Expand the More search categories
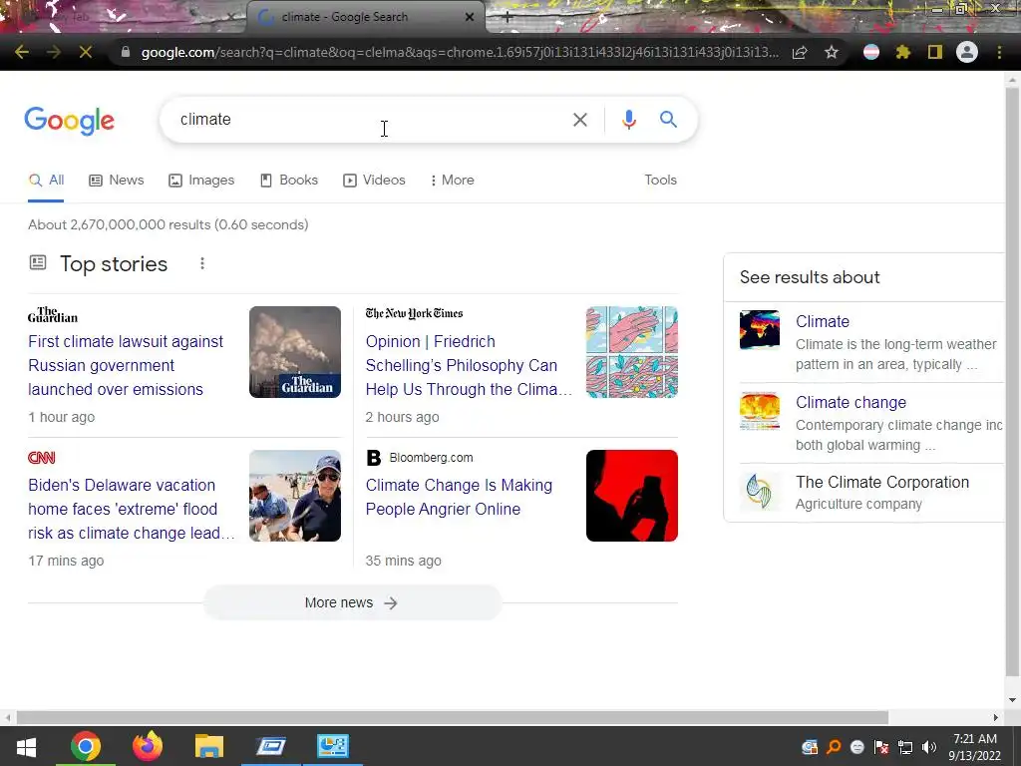The height and width of the screenshot is (766, 1021). coord(452,181)
